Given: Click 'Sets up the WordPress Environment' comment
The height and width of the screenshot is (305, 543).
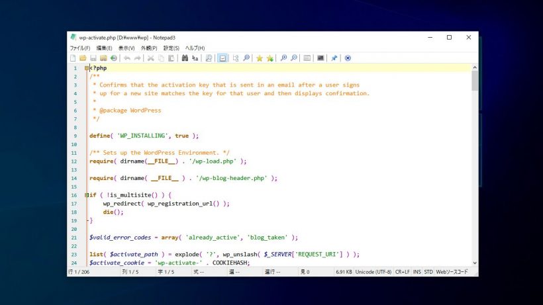Looking at the screenshot, I should (x=160, y=153).
